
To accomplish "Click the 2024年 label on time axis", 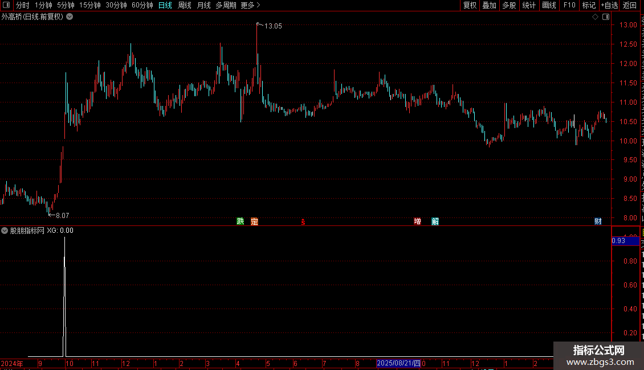I will click(12, 364).
